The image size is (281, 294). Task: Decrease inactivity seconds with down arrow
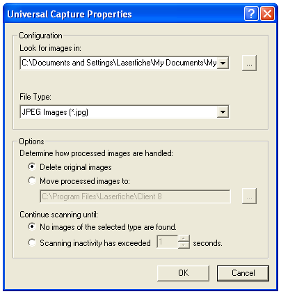tap(184, 245)
